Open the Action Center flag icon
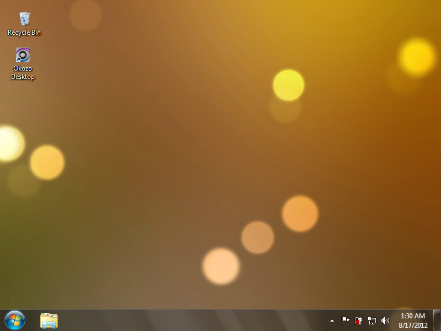This screenshot has width=441, height=331. point(345,321)
